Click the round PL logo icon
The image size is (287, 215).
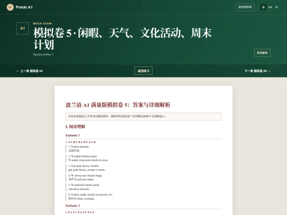pos(10,7)
